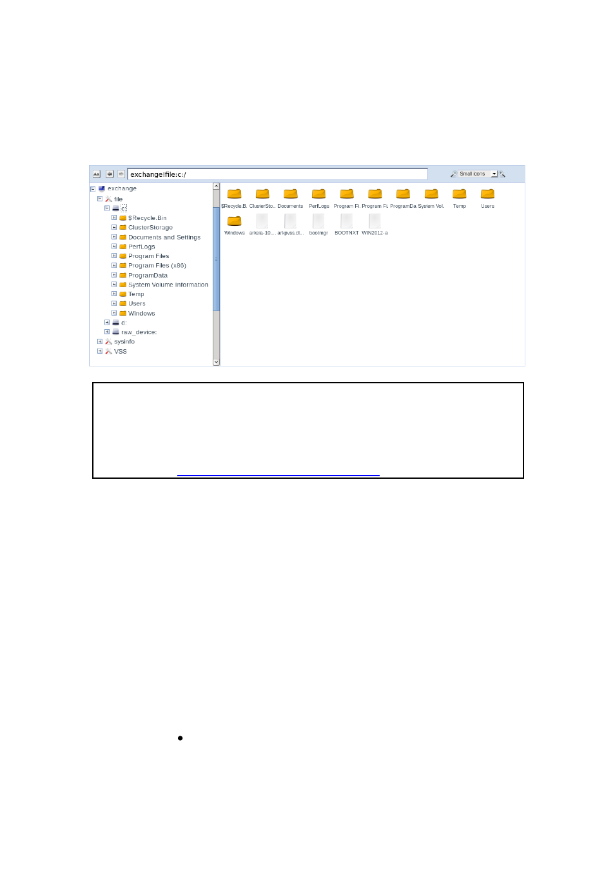Select ProgramData label in the tree
The image size is (615, 875).
[x=148, y=276]
